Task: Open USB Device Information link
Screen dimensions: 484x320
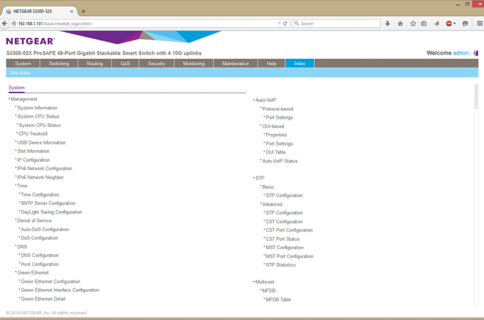Action: pyautogui.click(x=42, y=143)
